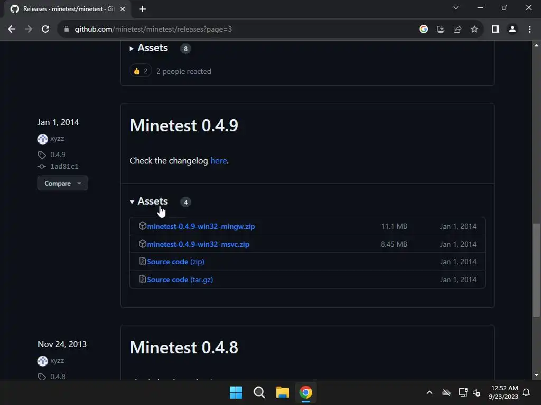Screen dimensions: 541x405
Task: Click the 0.4.9 release xyzz avatar
Action: (42, 139)
